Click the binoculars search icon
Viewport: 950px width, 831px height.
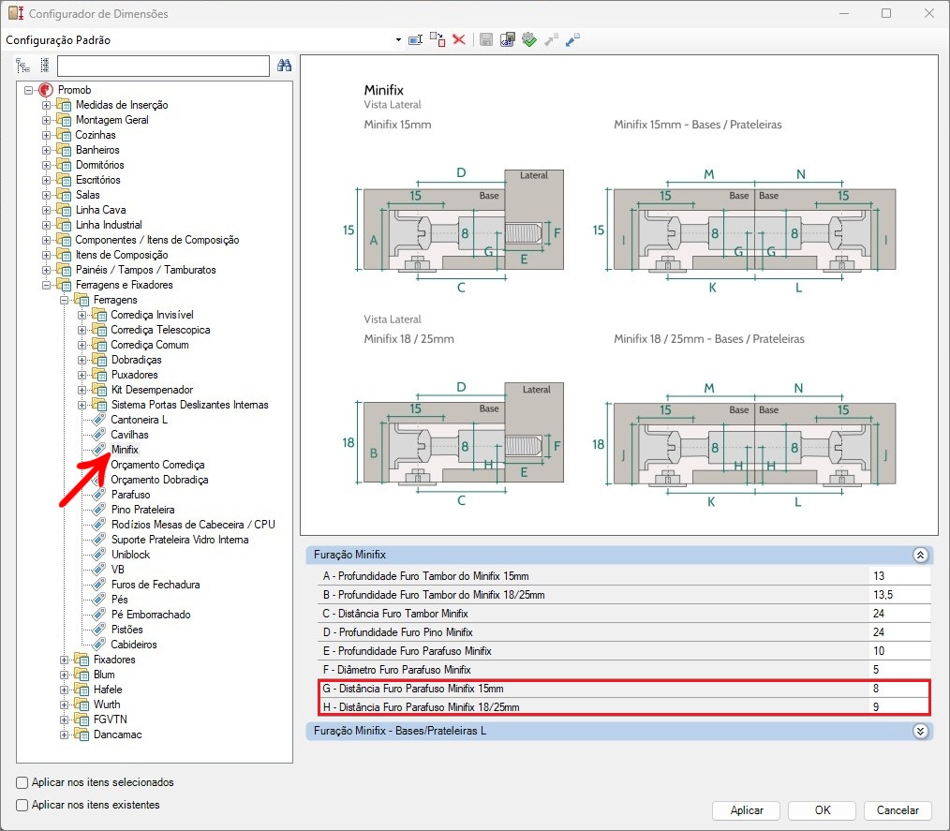click(x=285, y=66)
